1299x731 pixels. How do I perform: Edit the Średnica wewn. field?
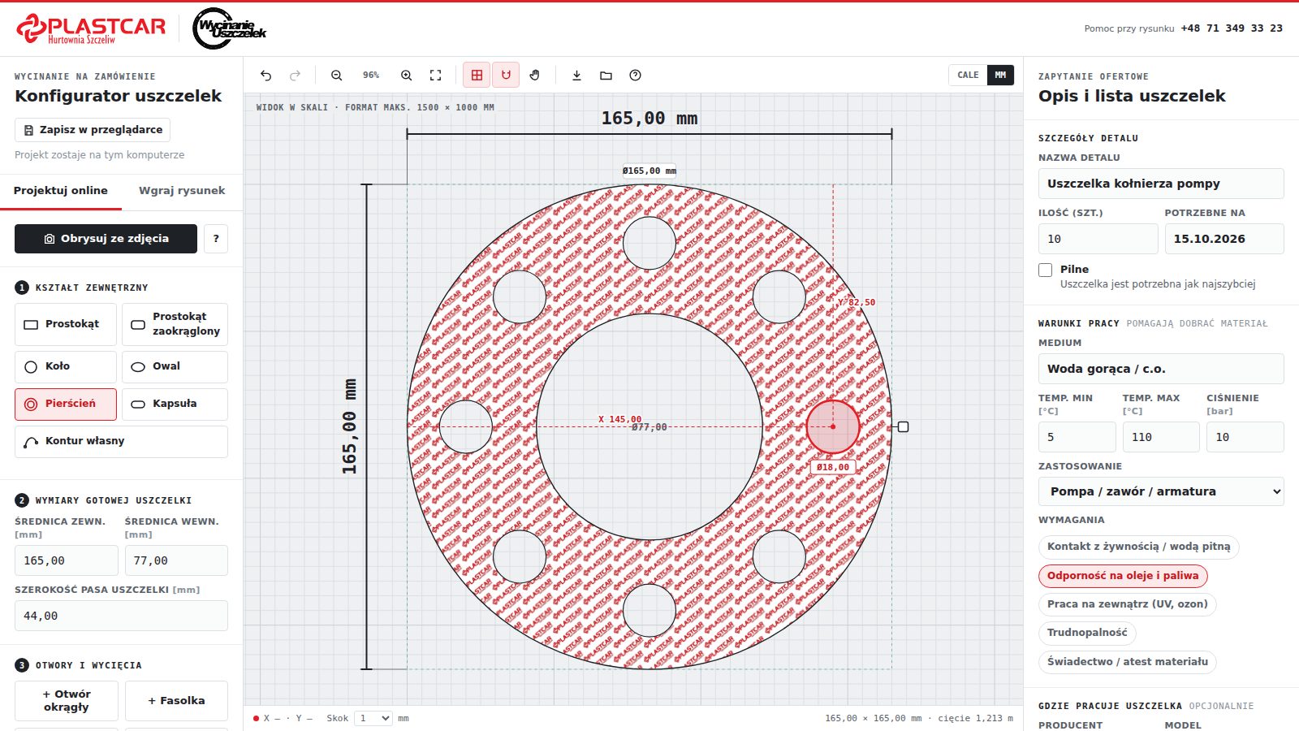176,560
